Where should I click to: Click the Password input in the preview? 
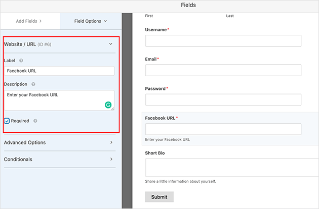pyautogui.click(x=223, y=99)
